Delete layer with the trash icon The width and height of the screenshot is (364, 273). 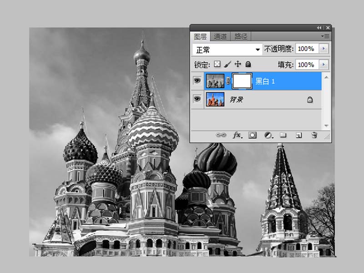(x=313, y=135)
